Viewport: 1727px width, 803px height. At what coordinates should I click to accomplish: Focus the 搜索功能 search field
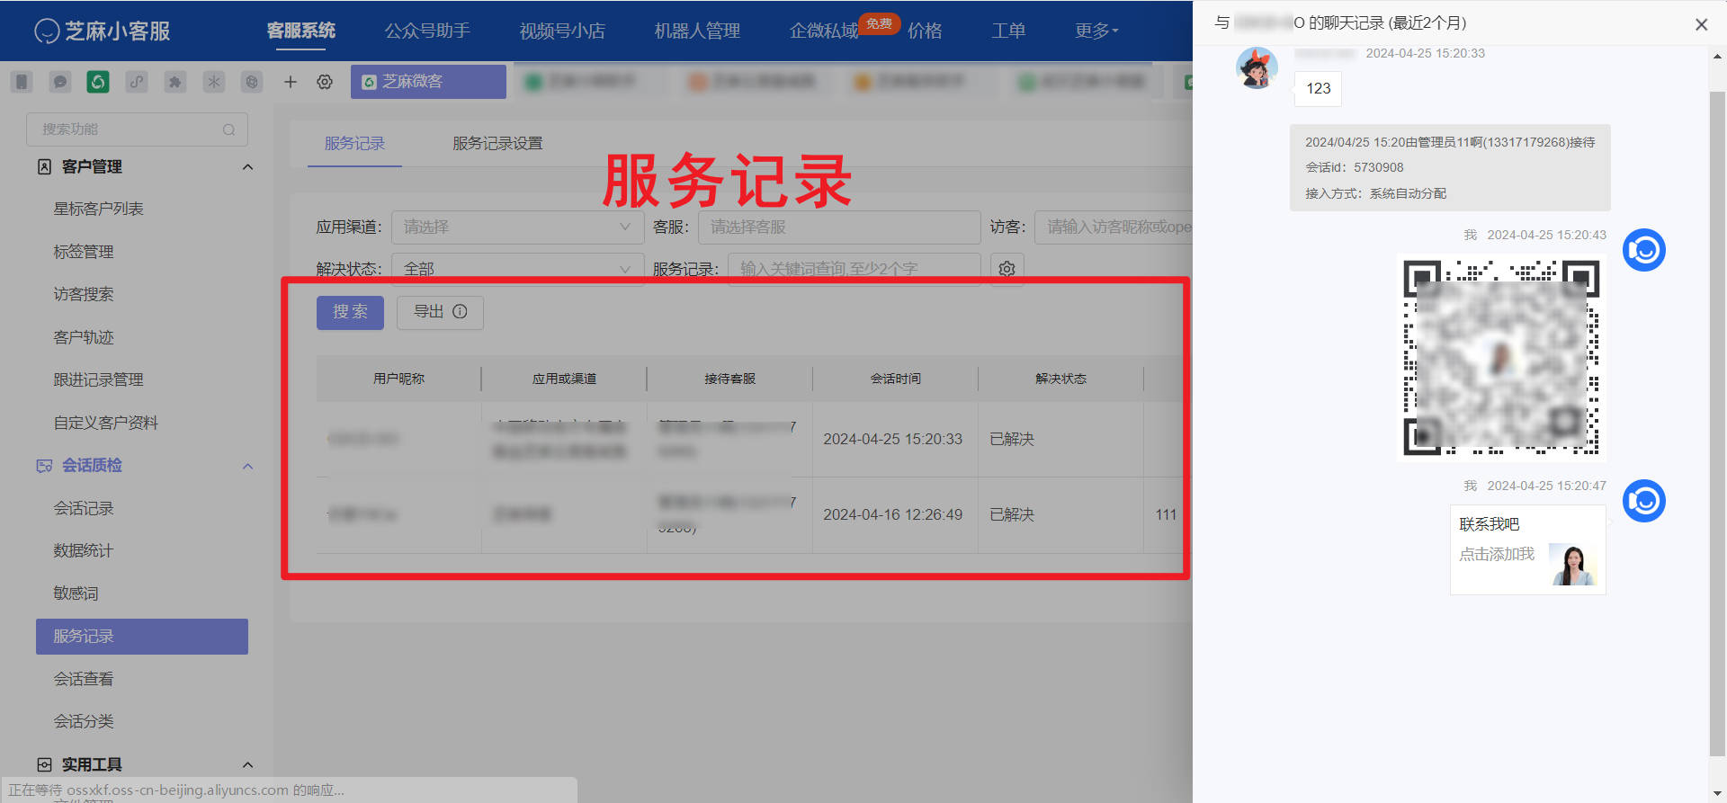[x=137, y=129]
